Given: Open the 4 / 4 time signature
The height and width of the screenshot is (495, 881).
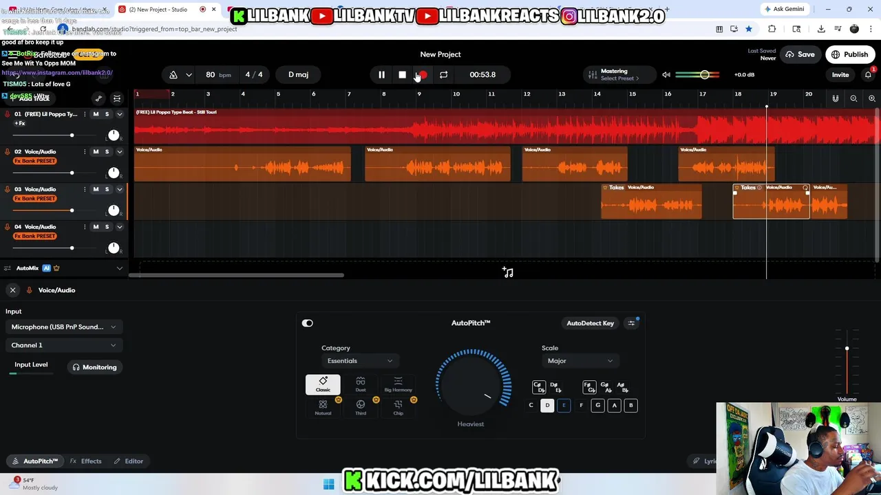Looking at the screenshot, I should [254, 74].
